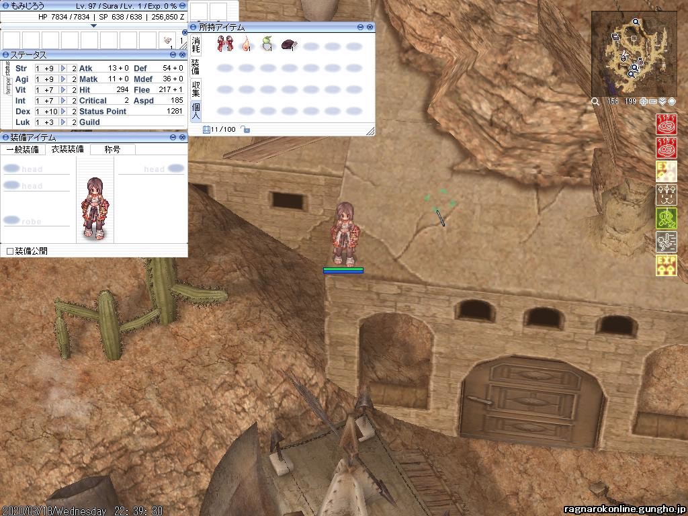The width and height of the screenshot is (688, 516).
Task: Click the running figure status icon
Action: (x=666, y=242)
